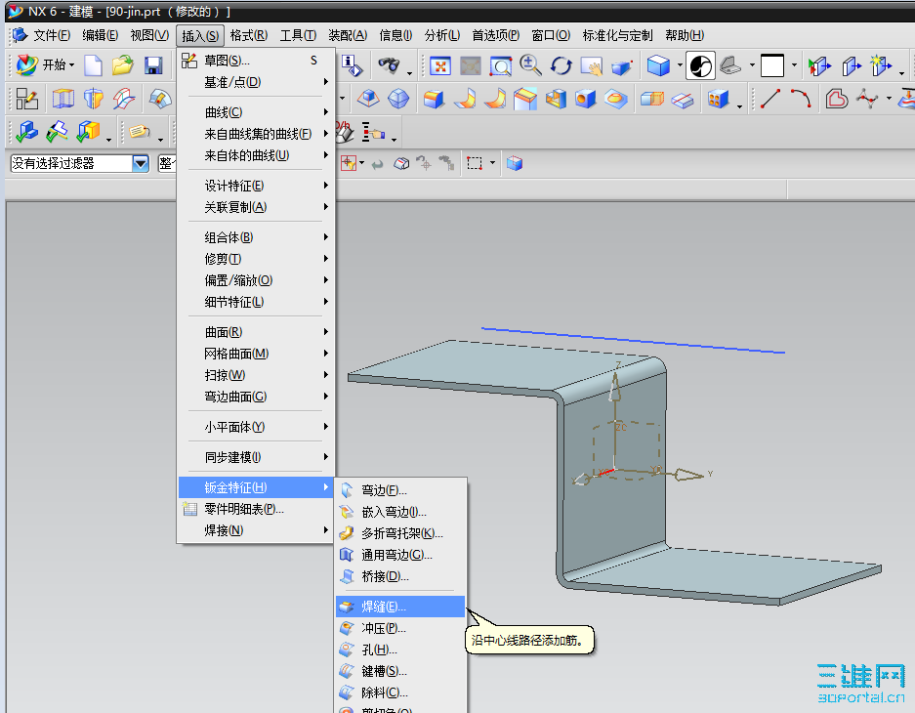The height and width of the screenshot is (713, 915).
Task: Choose 除料(C)... option
Action: (x=400, y=692)
